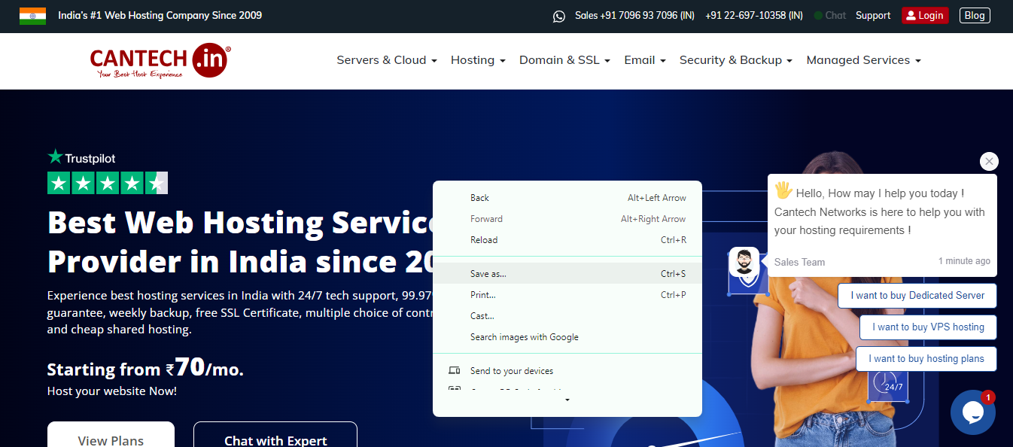Click the Trustpilot star rating image
Viewport: 1013px width, 447px height.
(108, 183)
